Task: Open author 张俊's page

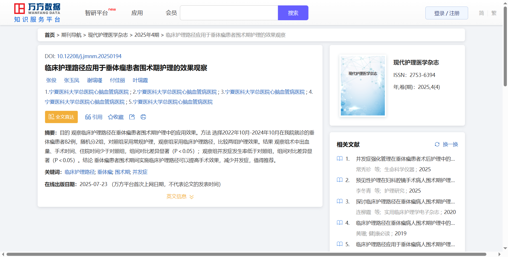Action: click(x=51, y=80)
